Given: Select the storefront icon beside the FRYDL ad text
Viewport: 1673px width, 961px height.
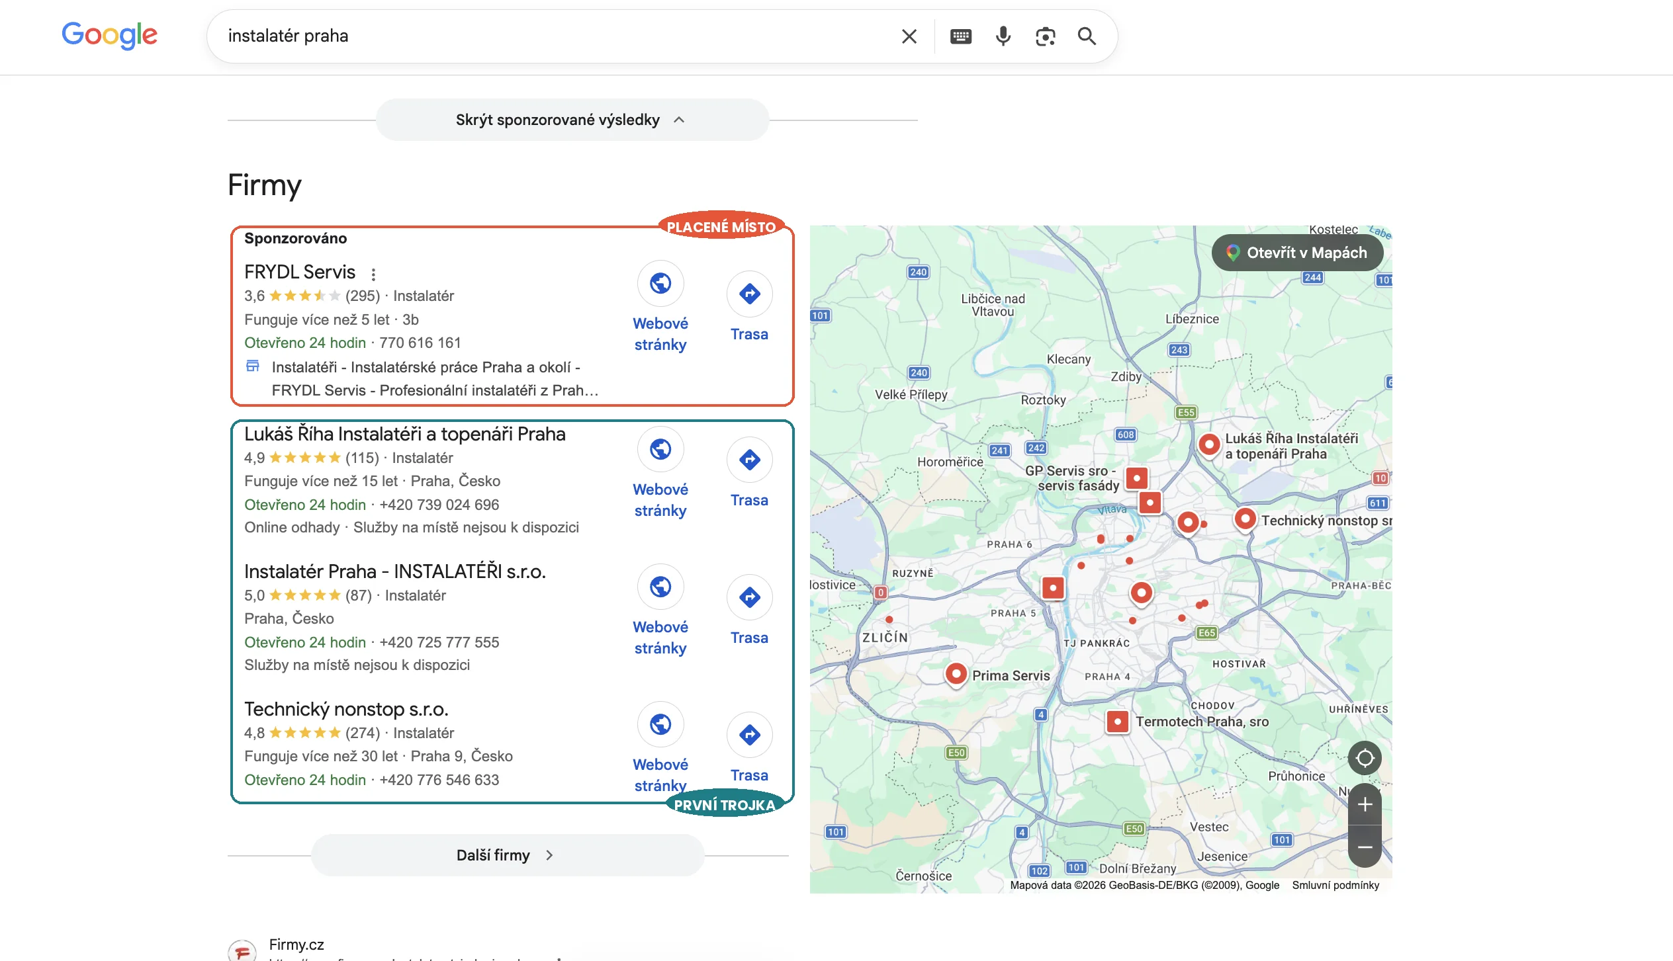Looking at the screenshot, I should click(x=253, y=366).
